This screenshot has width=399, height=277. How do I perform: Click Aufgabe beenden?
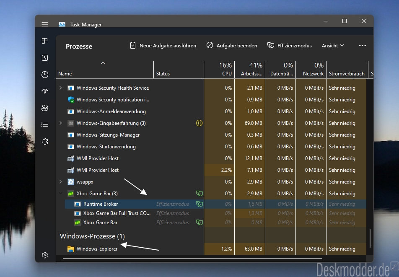(x=232, y=46)
